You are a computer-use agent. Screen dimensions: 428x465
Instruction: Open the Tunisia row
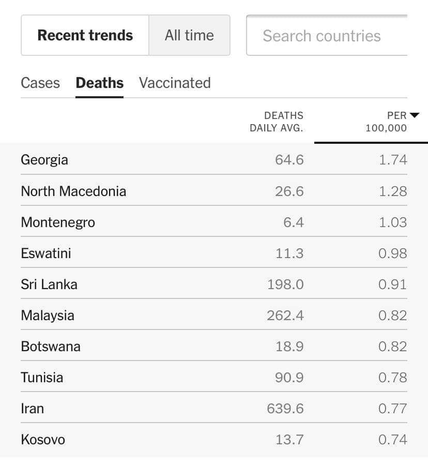click(x=214, y=377)
